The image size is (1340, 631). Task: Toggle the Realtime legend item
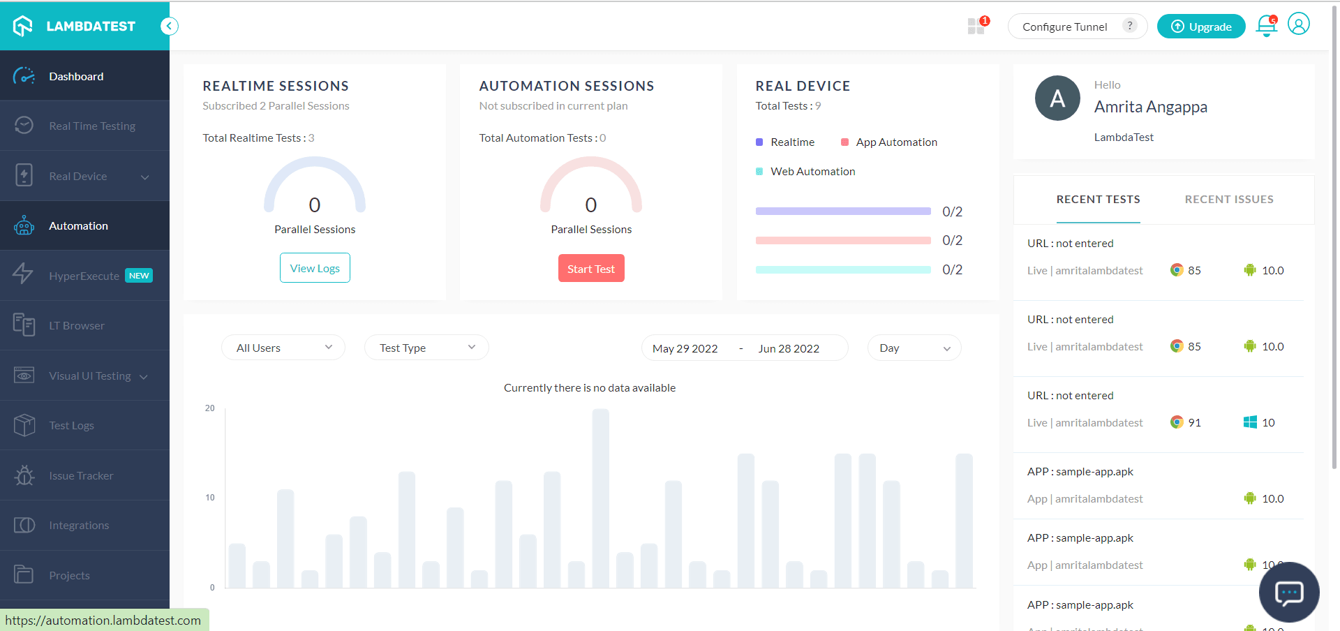[x=786, y=142]
